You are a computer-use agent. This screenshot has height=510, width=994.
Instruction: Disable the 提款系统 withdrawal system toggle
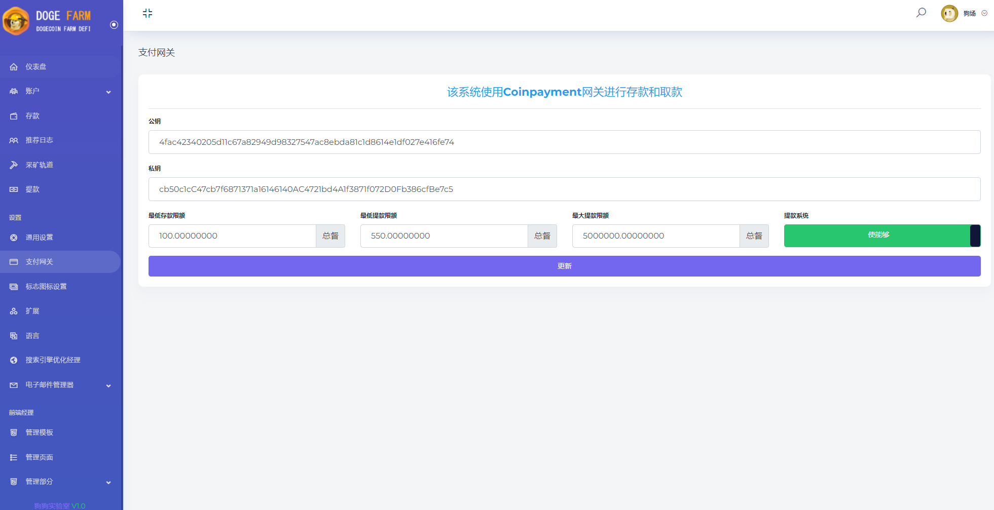click(975, 236)
